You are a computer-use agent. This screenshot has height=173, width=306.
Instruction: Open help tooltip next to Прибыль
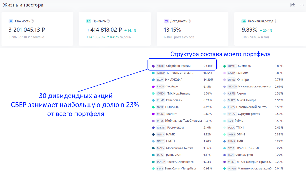pyautogui.click(x=108, y=21)
